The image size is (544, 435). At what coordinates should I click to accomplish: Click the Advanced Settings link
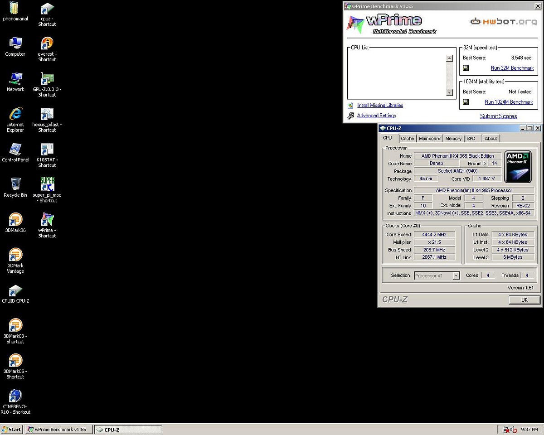[376, 116]
